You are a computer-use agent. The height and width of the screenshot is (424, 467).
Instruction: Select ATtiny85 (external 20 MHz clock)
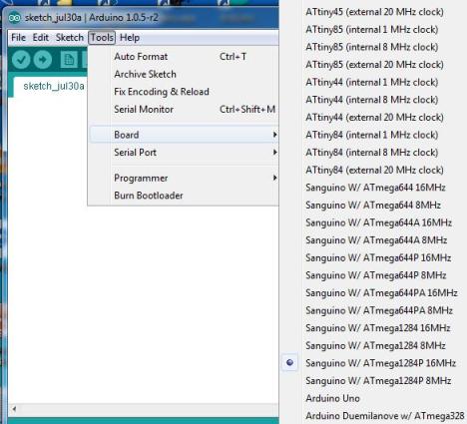pos(373,65)
